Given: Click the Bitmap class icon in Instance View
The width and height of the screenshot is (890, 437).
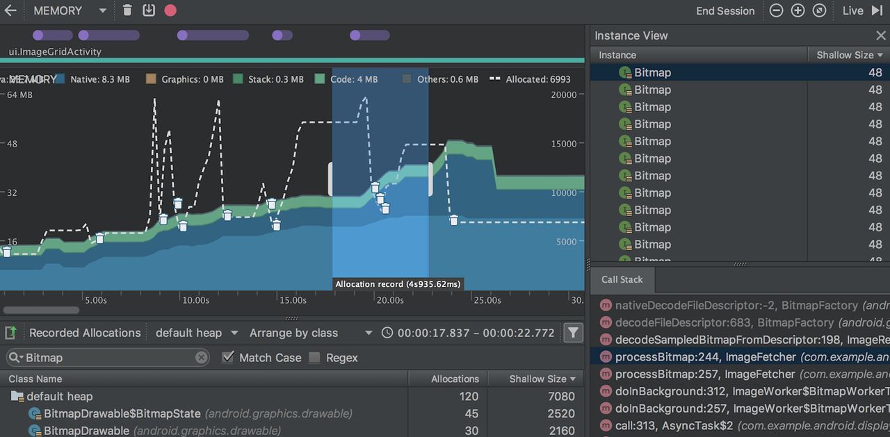Looking at the screenshot, I should (x=626, y=72).
